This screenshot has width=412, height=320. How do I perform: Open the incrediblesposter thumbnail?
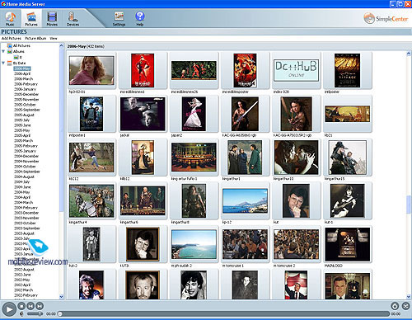tap(245, 70)
